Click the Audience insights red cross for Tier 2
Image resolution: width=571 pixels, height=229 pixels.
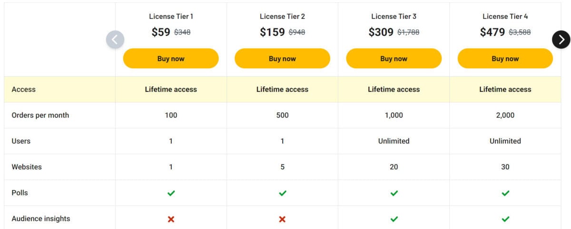[282, 219]
